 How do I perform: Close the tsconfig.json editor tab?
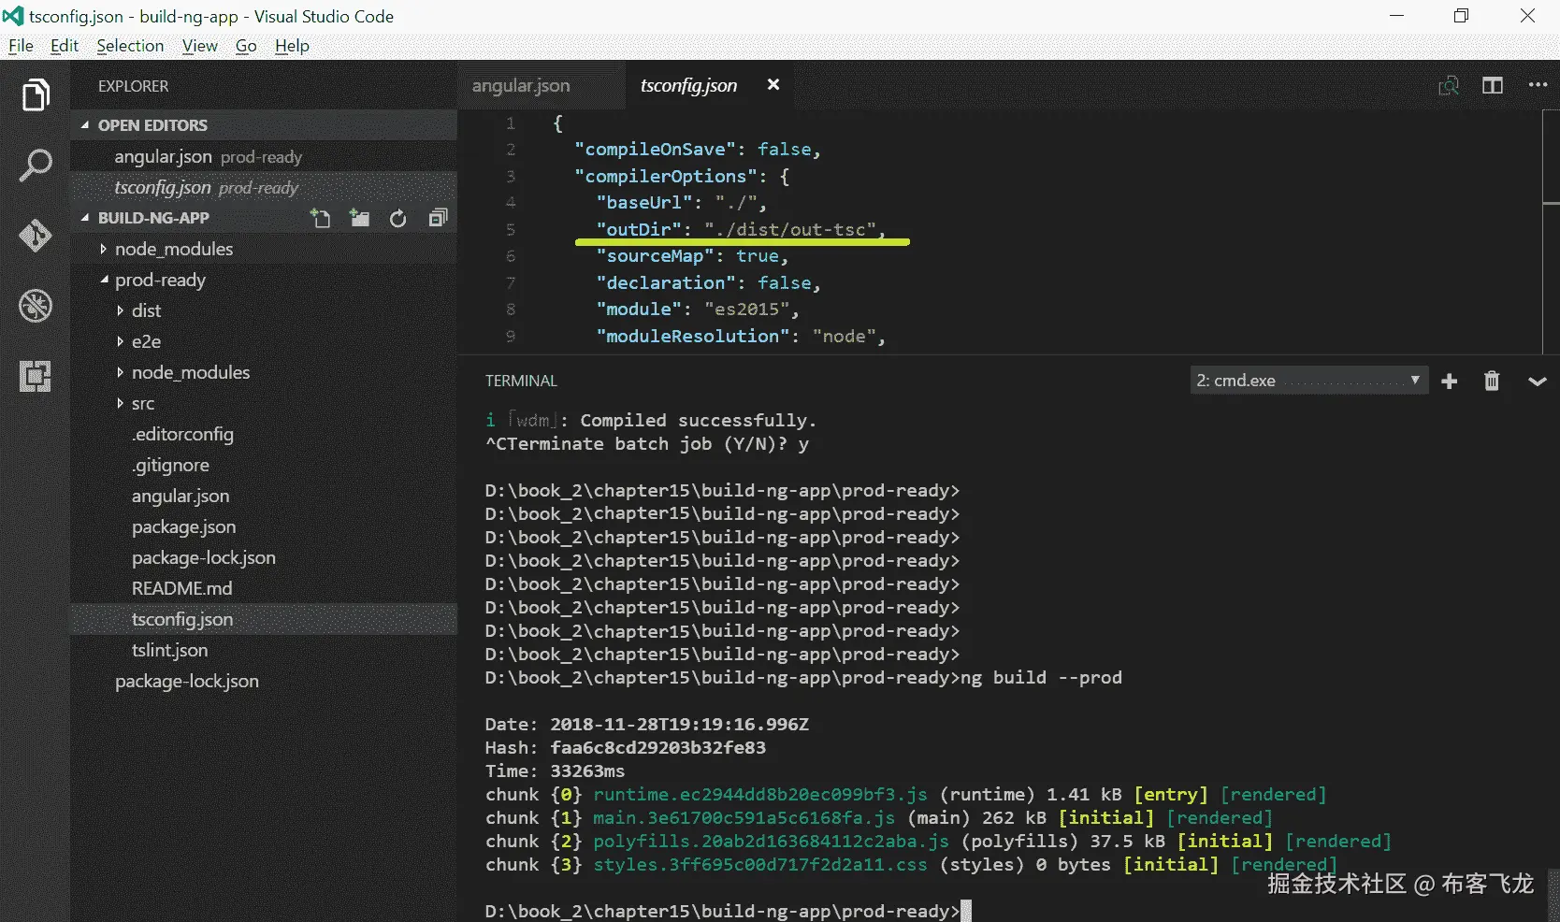773,85
